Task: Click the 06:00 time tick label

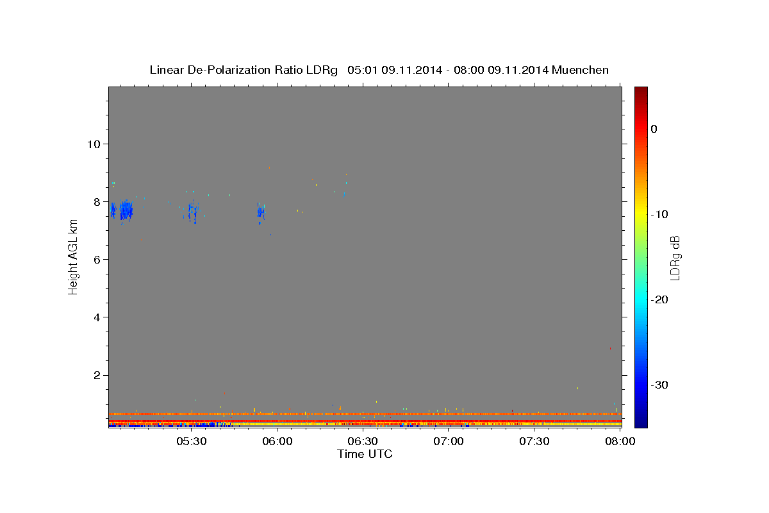Action: [277, 442]
